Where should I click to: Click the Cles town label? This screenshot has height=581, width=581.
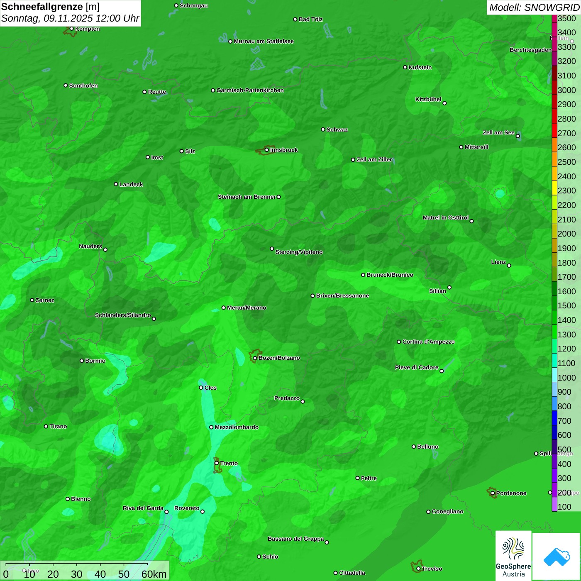[210, 388]
